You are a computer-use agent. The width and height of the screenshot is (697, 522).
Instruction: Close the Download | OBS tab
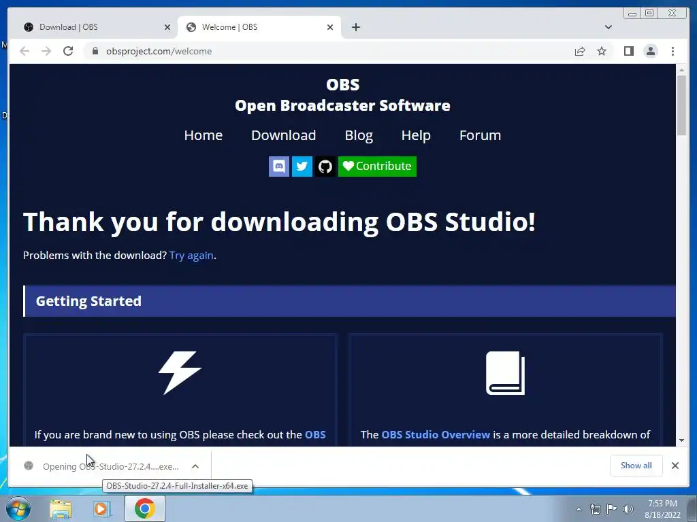coord(167,27)
